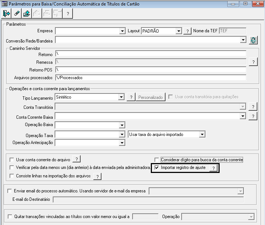Uncheck Importar registro de ajuste
This screenshot has height=225, width=265.
tap(157, 167)
